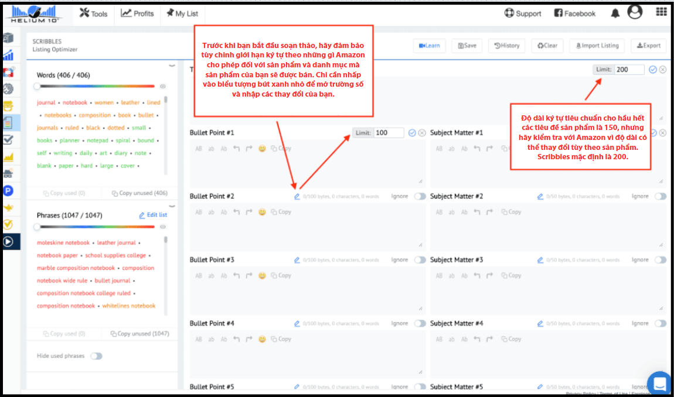Click the Edit list link in Phrases
Viewport: 674px width, 397px height.
click(x=153, y=215)
